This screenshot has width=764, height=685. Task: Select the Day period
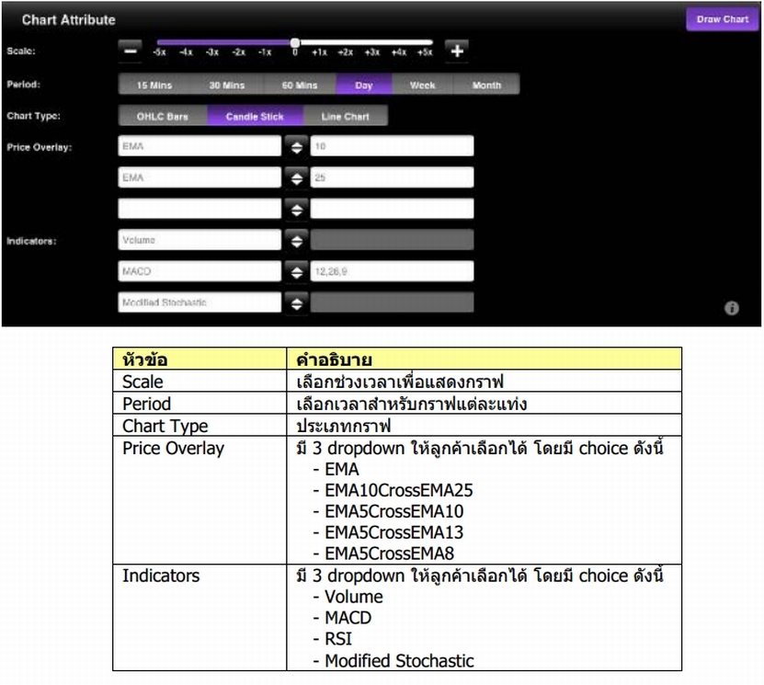pyautogui.click(x=364, y=84)
